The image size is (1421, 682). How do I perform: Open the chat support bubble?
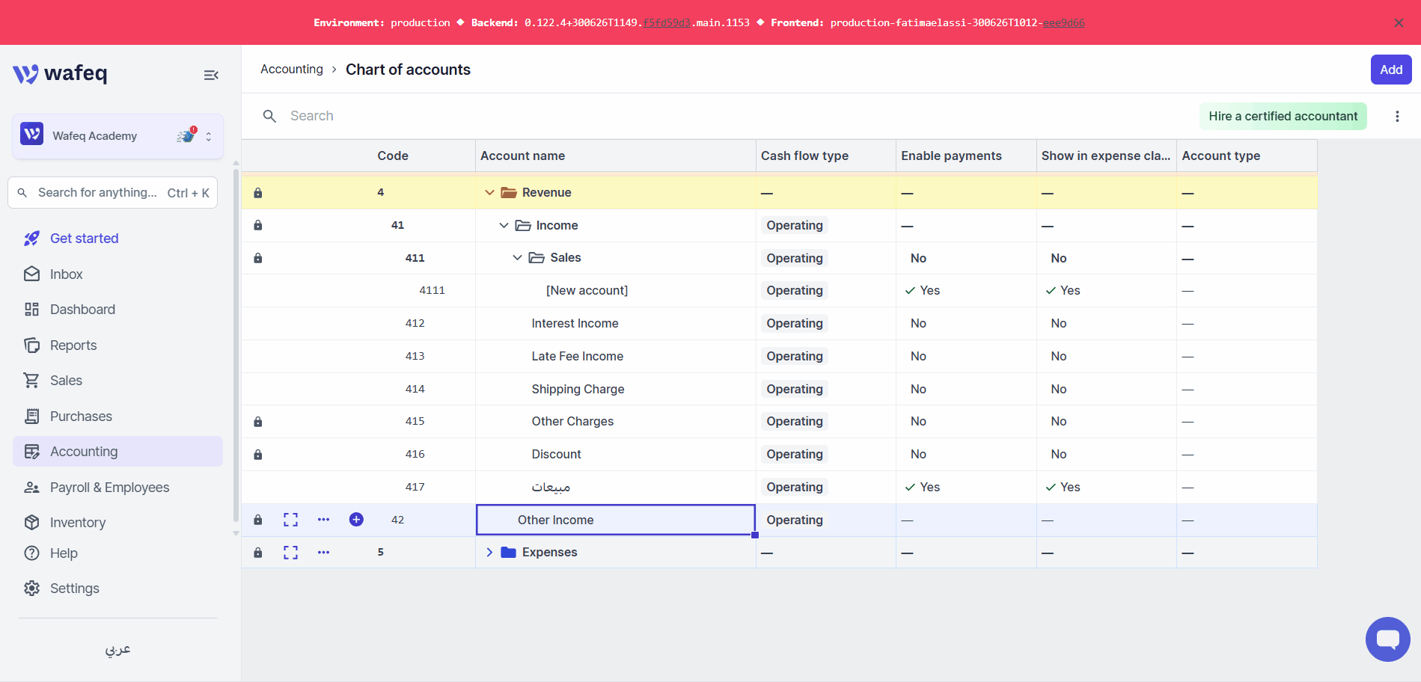point(1387,639)
